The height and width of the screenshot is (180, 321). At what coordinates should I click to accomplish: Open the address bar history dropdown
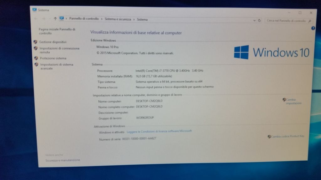tap(254, 20)
